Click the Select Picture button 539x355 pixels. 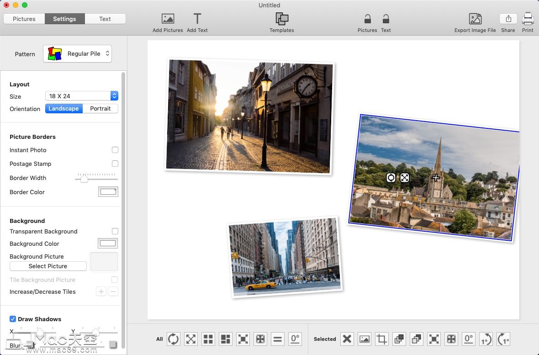(x=48, y=266)
